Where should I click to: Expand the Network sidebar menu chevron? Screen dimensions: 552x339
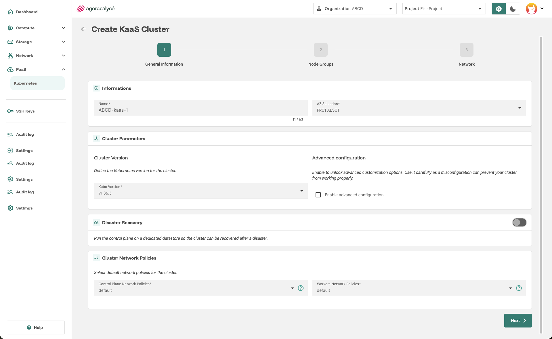(x=64, y=56)
